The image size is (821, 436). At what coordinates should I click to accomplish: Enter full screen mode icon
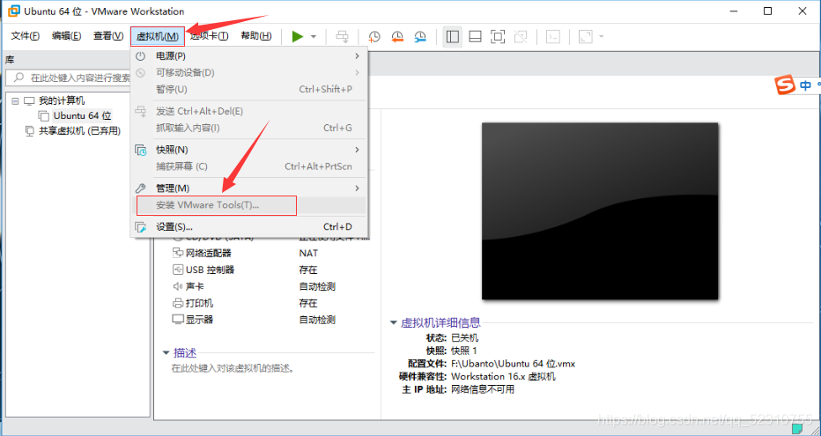[498, 37]
